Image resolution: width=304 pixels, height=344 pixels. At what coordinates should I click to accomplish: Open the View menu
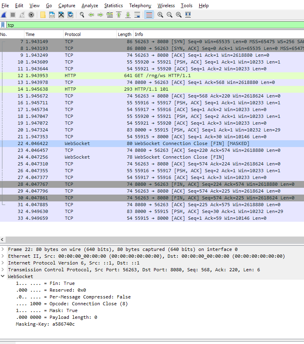coord(34,6)
